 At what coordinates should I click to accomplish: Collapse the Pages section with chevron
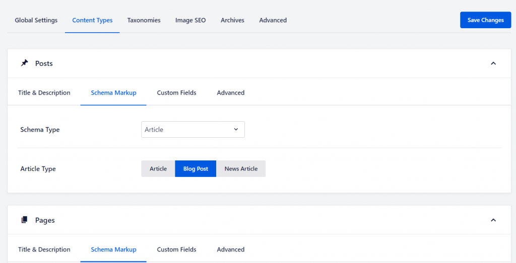[x=493, y=220]
